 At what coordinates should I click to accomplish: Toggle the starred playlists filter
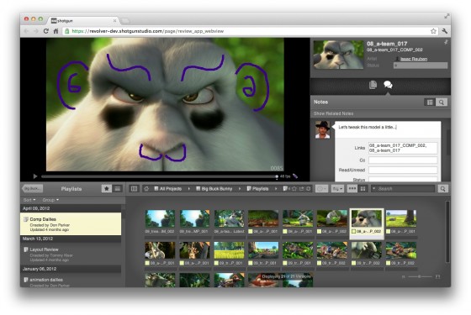[106, 188]
